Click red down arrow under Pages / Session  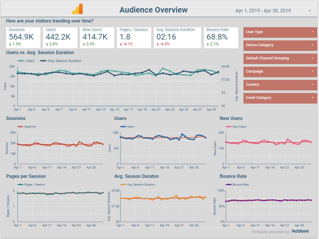(x=121, y=44)
